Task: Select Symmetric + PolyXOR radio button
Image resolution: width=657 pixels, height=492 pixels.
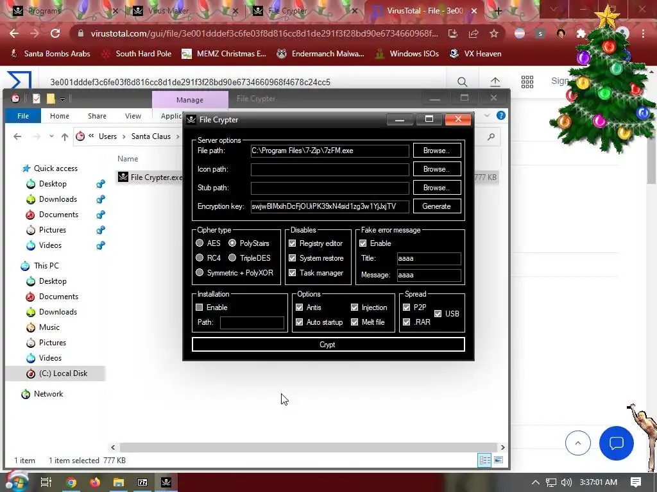Action: [200, 272]
